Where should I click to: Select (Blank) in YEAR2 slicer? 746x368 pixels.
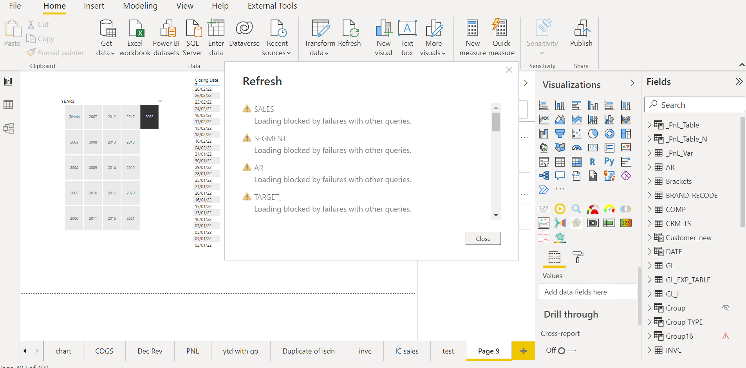(74, 117)
